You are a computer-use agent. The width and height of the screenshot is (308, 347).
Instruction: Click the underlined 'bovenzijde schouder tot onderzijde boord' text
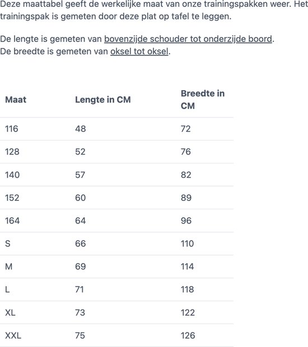(x=188, y=39)
